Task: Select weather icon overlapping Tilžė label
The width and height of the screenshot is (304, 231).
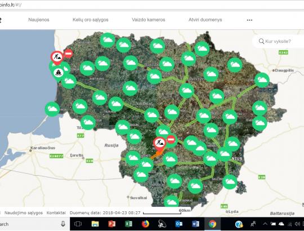Action: tap(88, 123)
